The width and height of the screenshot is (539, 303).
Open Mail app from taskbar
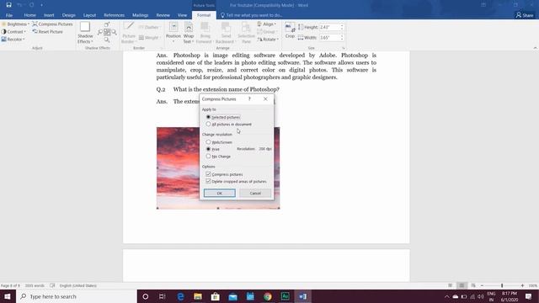click(x=232, y=296)
